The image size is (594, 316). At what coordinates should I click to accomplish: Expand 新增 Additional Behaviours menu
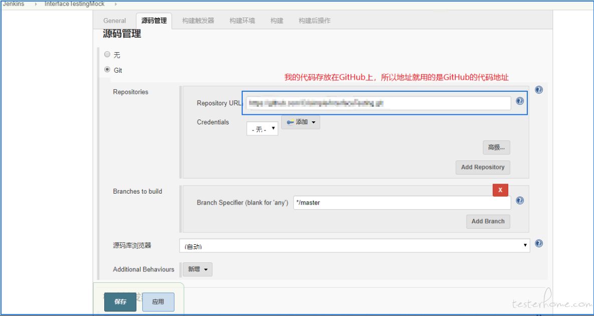coord(197,269)
